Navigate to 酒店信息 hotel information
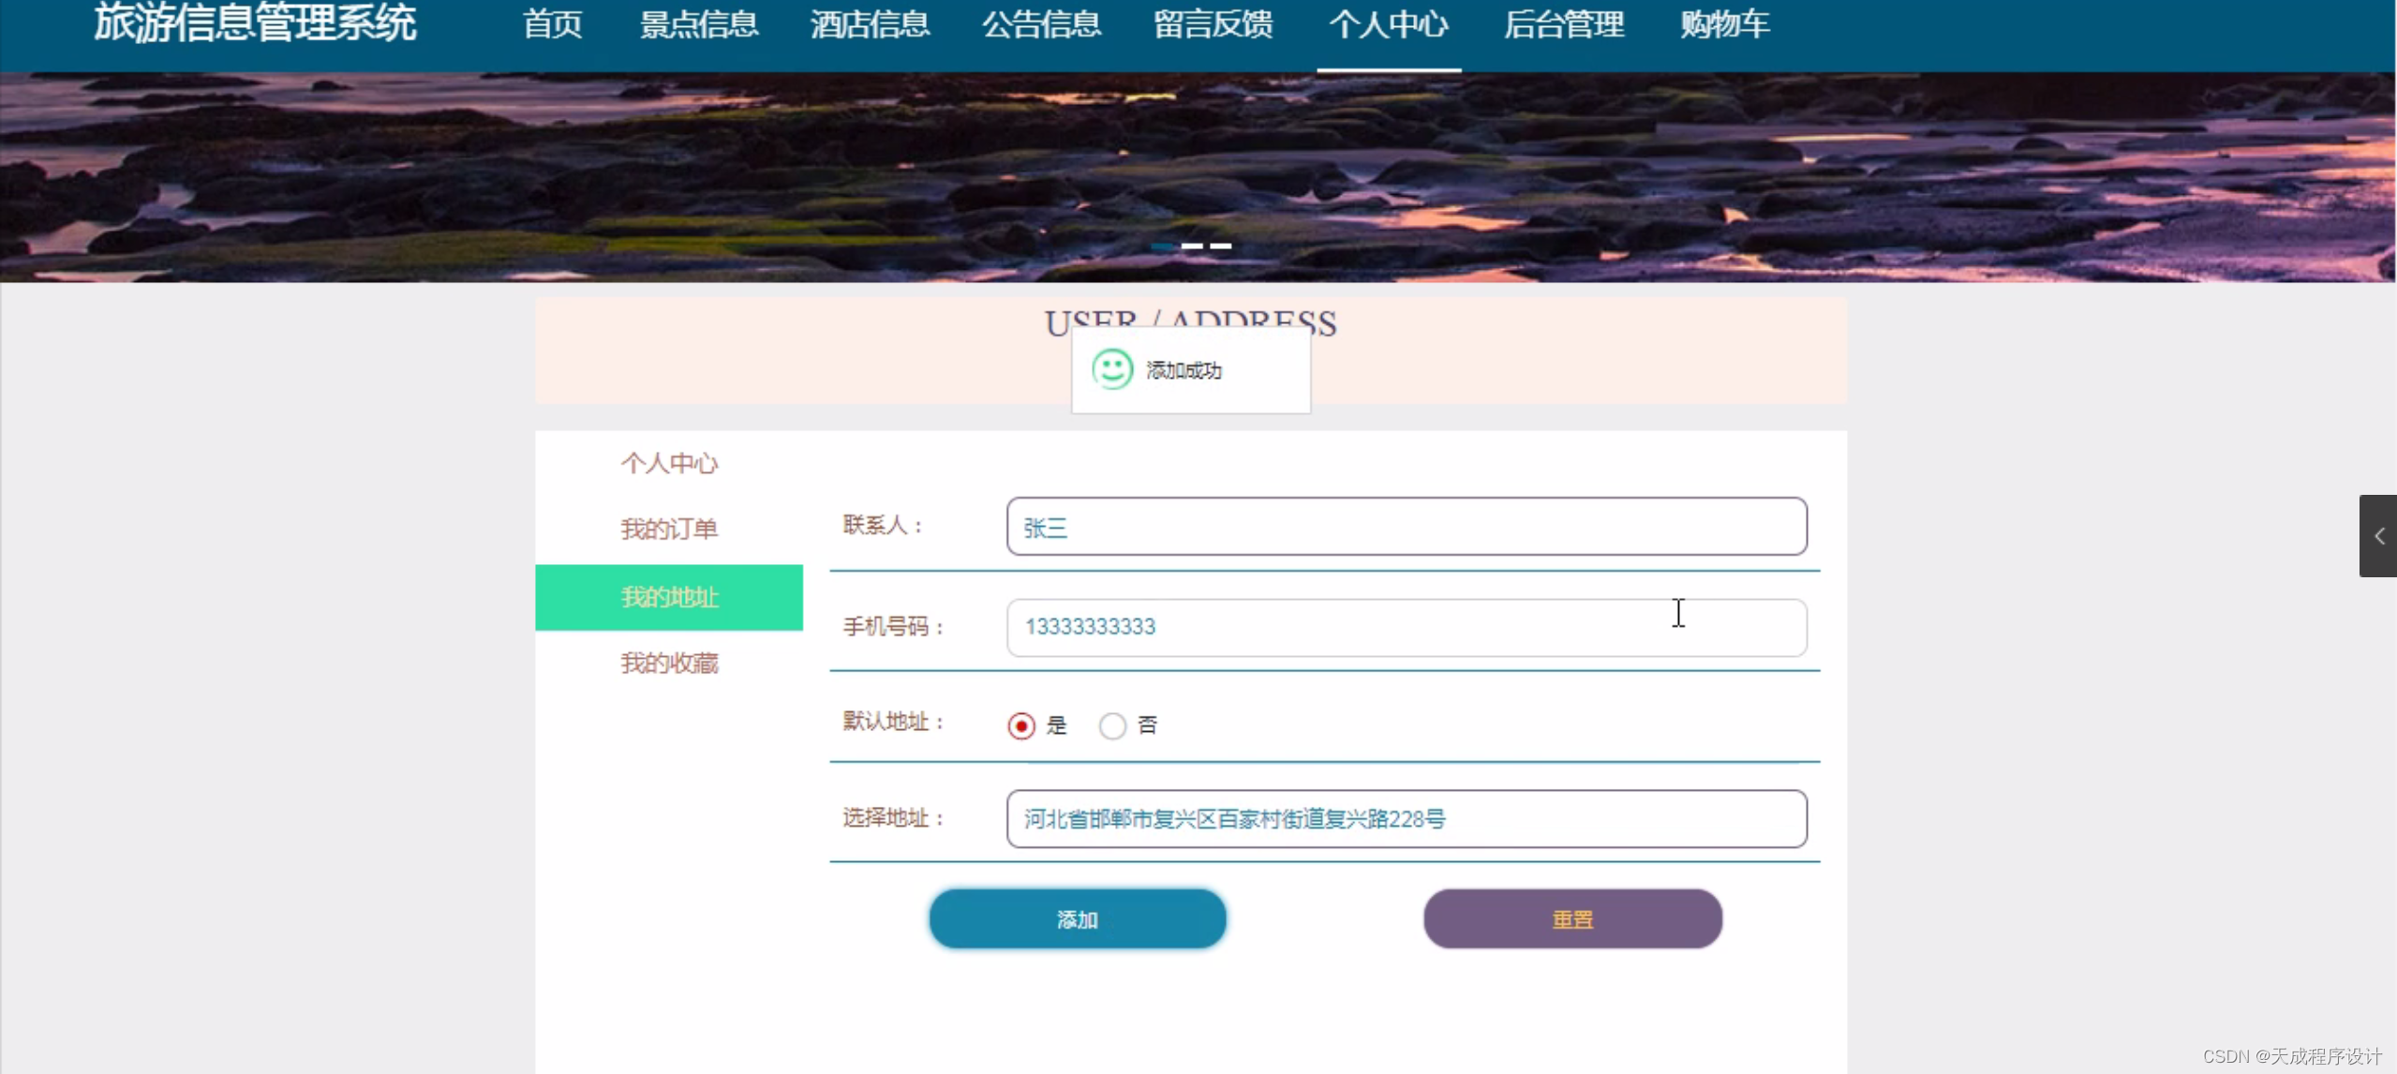 (870, 24)
